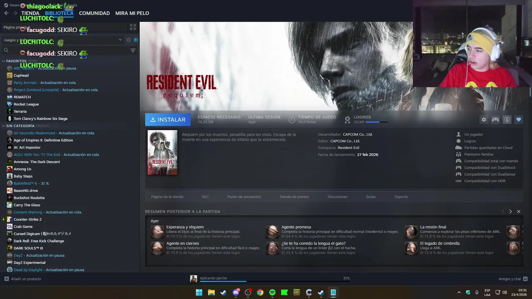Open Spotify from taskbar
This screenshot has height=299, width=532.
(272, 292)
